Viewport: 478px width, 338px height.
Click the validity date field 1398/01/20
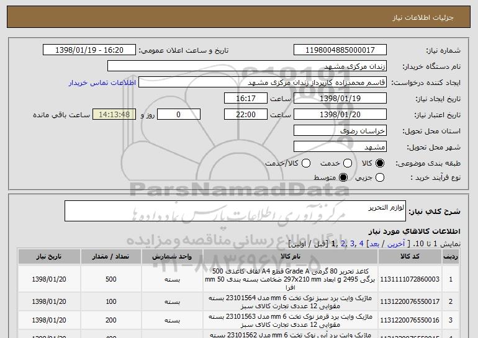tap(340, 115)
